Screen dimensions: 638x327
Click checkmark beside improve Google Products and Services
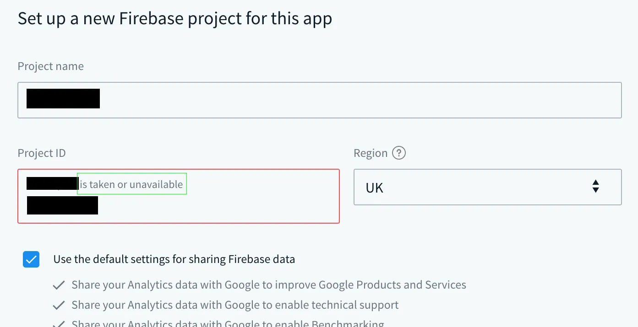click(59, 285)
